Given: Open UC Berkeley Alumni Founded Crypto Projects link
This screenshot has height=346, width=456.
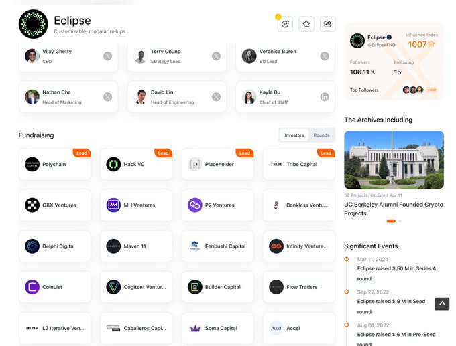Looking at the screenshot, I should point(394,209).
